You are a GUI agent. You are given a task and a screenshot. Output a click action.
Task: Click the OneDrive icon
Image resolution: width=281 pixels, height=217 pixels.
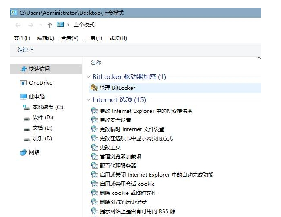pyautogui.click(x=23, y=83)
